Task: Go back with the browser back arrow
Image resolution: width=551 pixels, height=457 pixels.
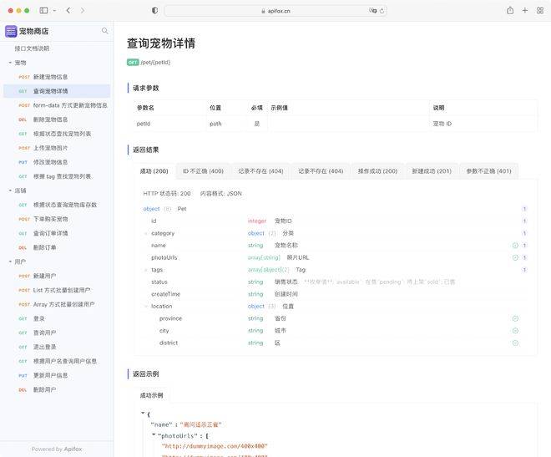Action: tap(68, 11)
